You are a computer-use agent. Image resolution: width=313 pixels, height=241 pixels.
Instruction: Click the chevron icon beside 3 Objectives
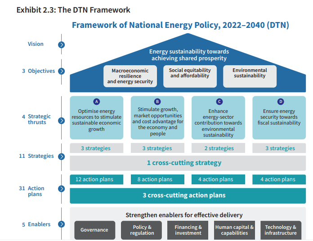(x=62, y=71)
